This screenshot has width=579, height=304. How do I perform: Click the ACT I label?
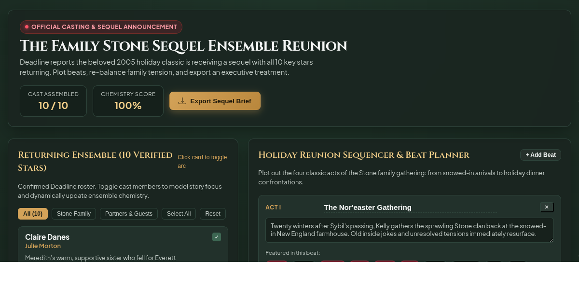point(273,207)
